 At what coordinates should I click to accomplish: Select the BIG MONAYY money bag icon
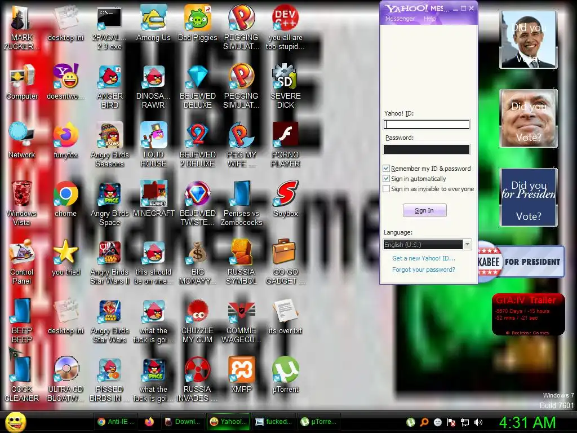[x=198, y=262]
